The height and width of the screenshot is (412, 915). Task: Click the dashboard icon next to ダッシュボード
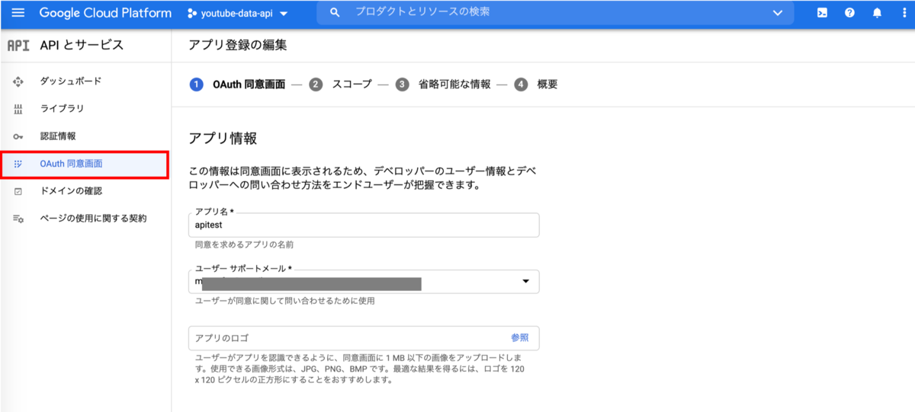[x=18, y=81]
